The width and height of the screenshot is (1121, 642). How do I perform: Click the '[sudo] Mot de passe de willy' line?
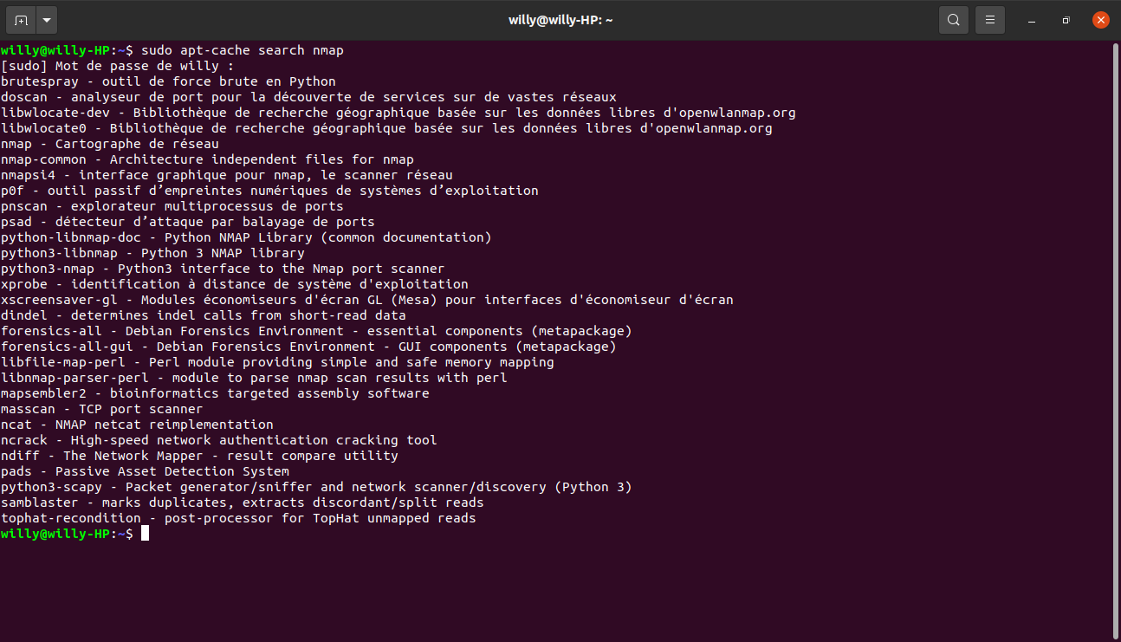[x=118, y=66]
